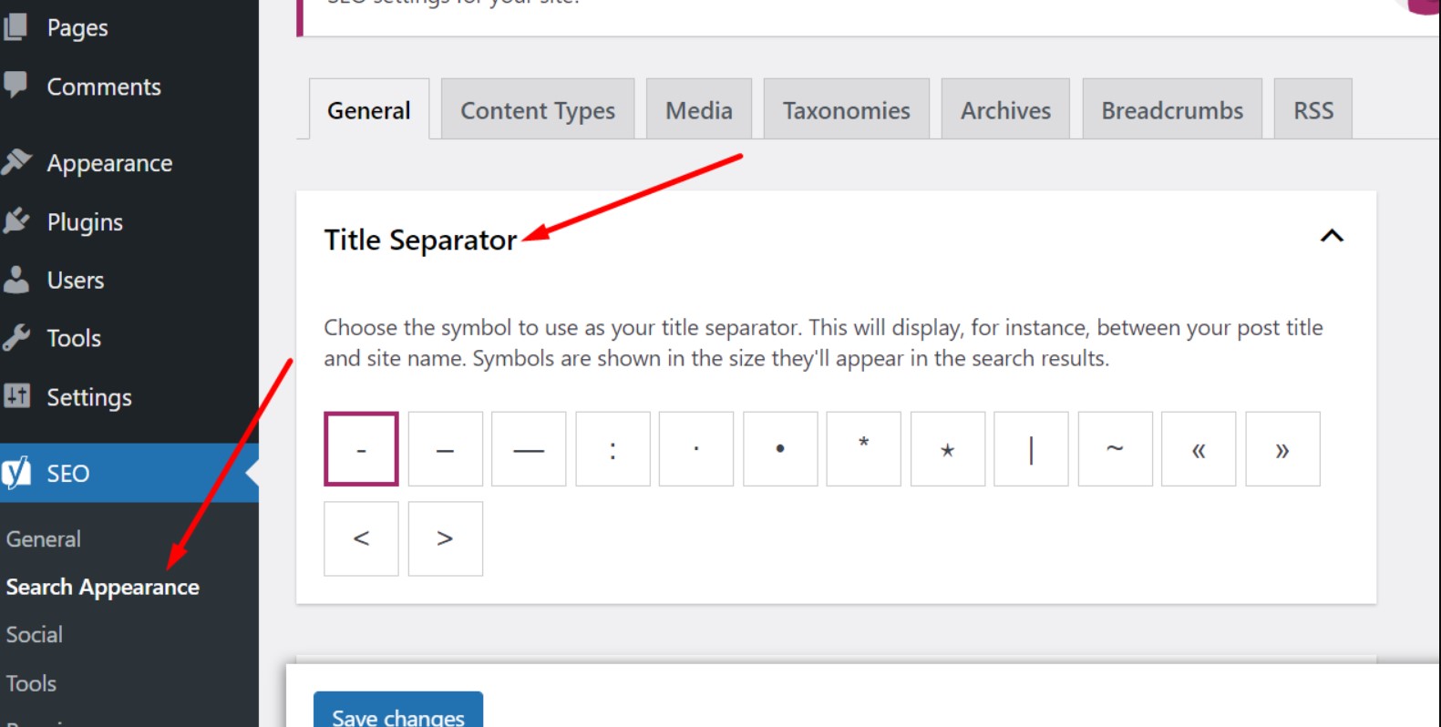Click the Appearance paintbrush icon
The image size is (1441, 727).
coord(16,163)
